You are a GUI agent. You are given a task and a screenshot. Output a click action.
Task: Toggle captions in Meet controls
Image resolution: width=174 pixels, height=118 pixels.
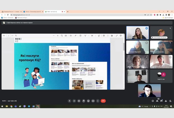coord(79,101)
